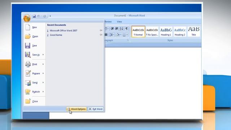
Task: Open Customize Quick Access Toolbar dropdown arrow
Action: tap(50, 16)
